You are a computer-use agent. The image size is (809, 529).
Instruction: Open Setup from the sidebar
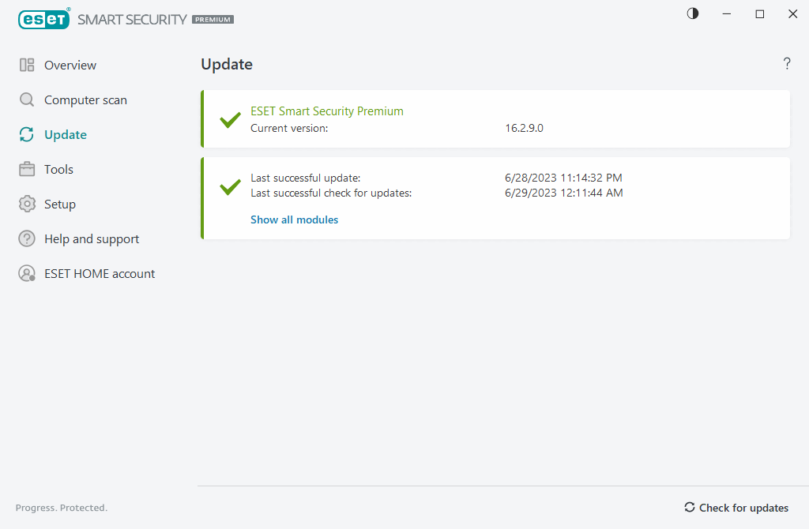click(x=60, y=204)
